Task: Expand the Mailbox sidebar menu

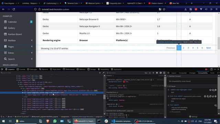Action: (x=18, y=40)
